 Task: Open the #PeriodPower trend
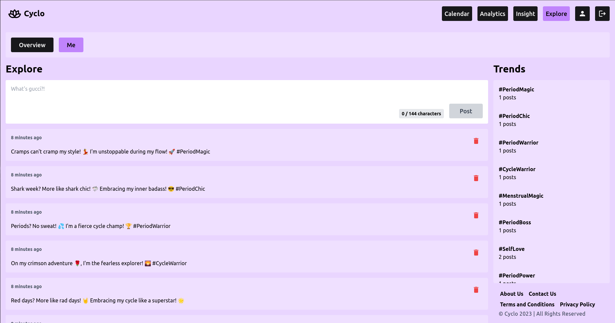517,275
